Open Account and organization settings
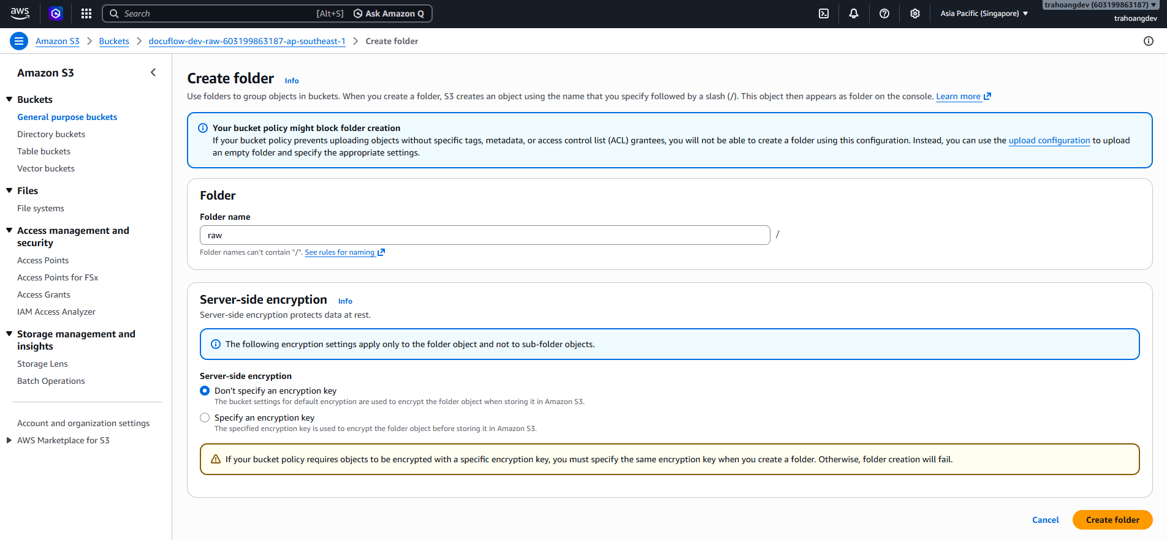The image size is (1167, 540). [x=83, y=423]
